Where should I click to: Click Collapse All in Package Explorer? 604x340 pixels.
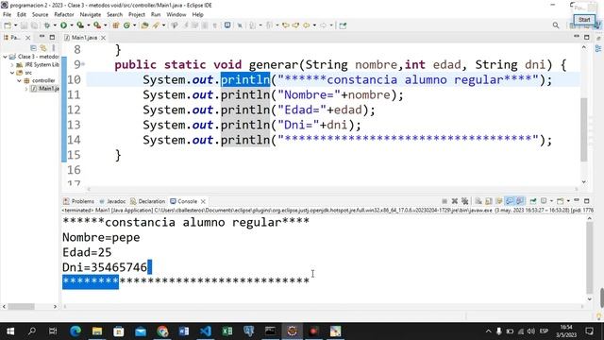point(33,48)
